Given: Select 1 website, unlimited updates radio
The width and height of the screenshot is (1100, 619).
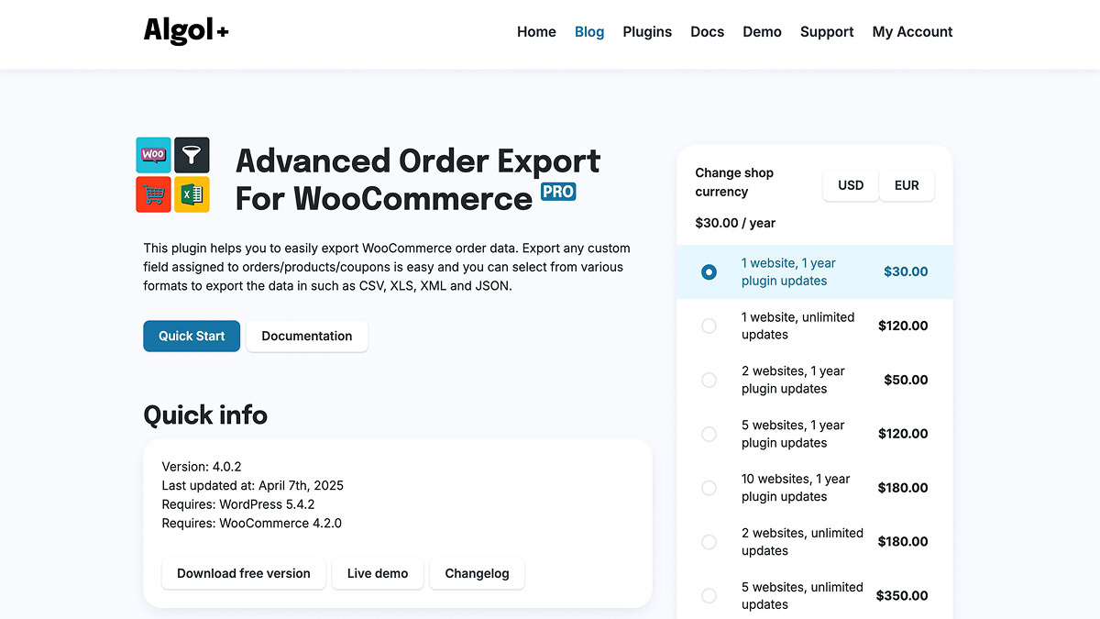Looking at the screenshot, I should click(x=709, y=326).
